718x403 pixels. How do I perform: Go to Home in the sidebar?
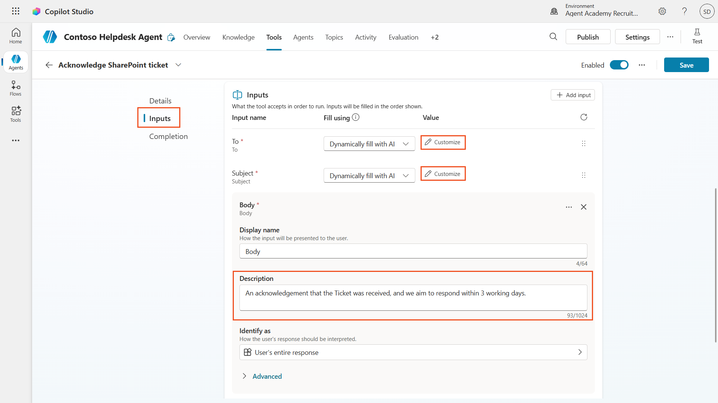tap(16, 36)
